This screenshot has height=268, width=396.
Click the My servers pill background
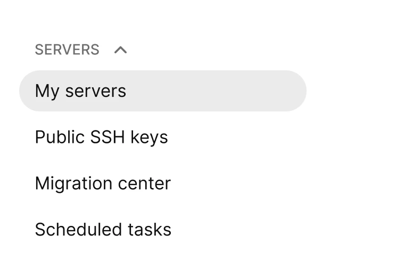224,91
